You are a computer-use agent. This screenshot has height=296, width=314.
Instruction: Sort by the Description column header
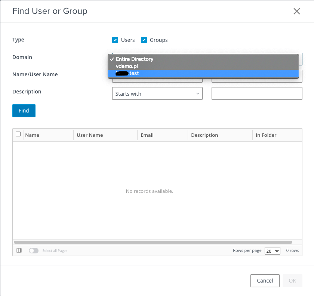204,135
